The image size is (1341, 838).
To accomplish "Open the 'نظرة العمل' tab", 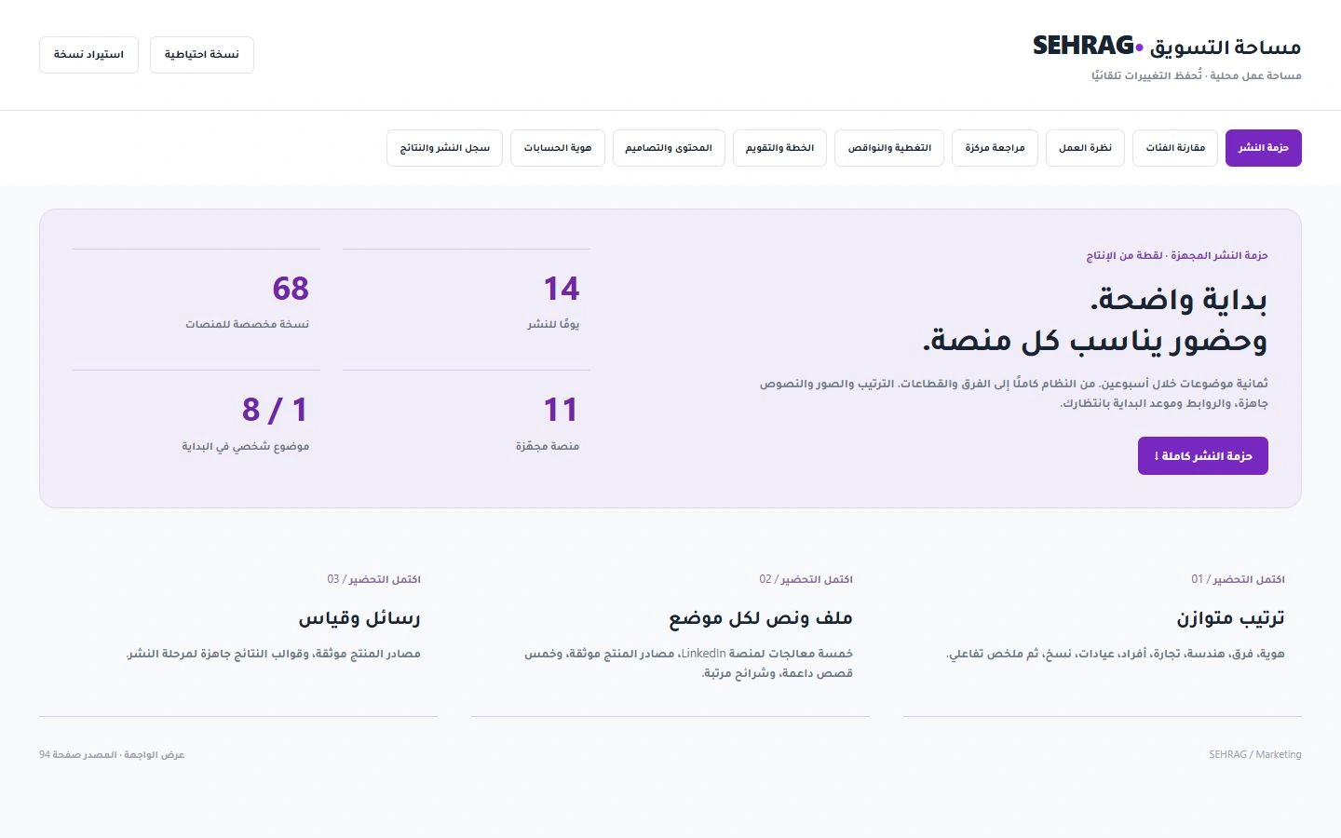I will coord(1085,148).
